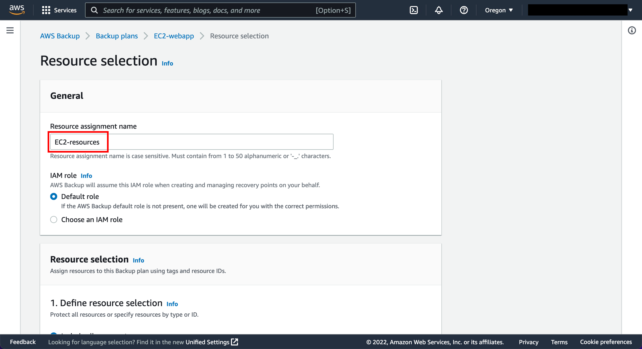Open the EC2-webapp breadcrumb link
642x349 pixels.
[x=174, y=36]
